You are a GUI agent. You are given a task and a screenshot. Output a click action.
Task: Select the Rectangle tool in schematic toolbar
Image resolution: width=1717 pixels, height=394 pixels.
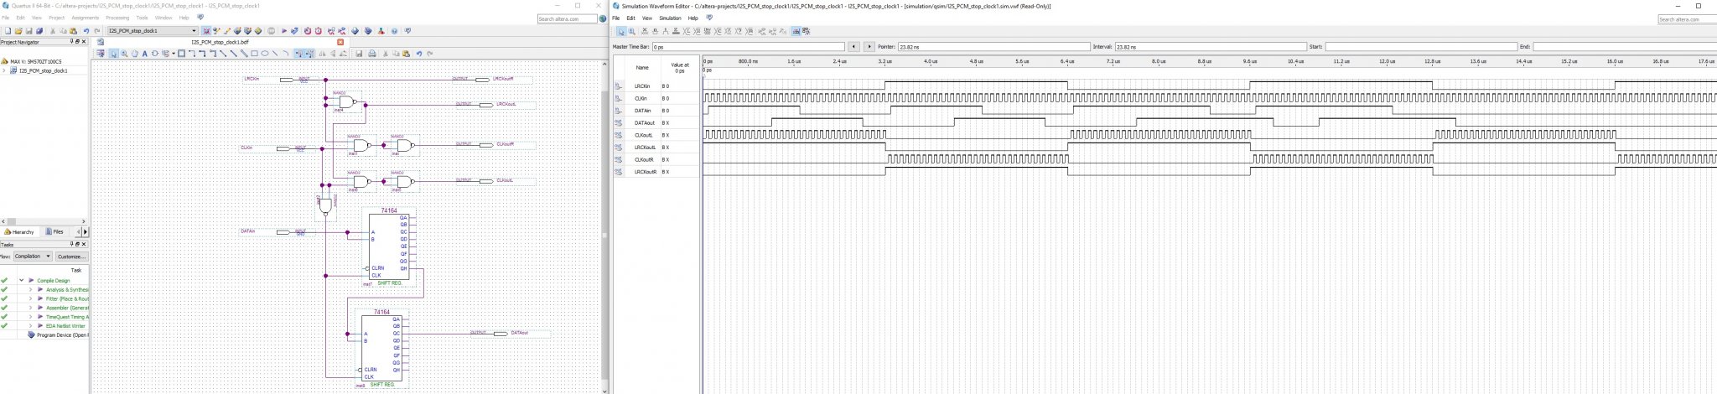(x=254, y=54)
